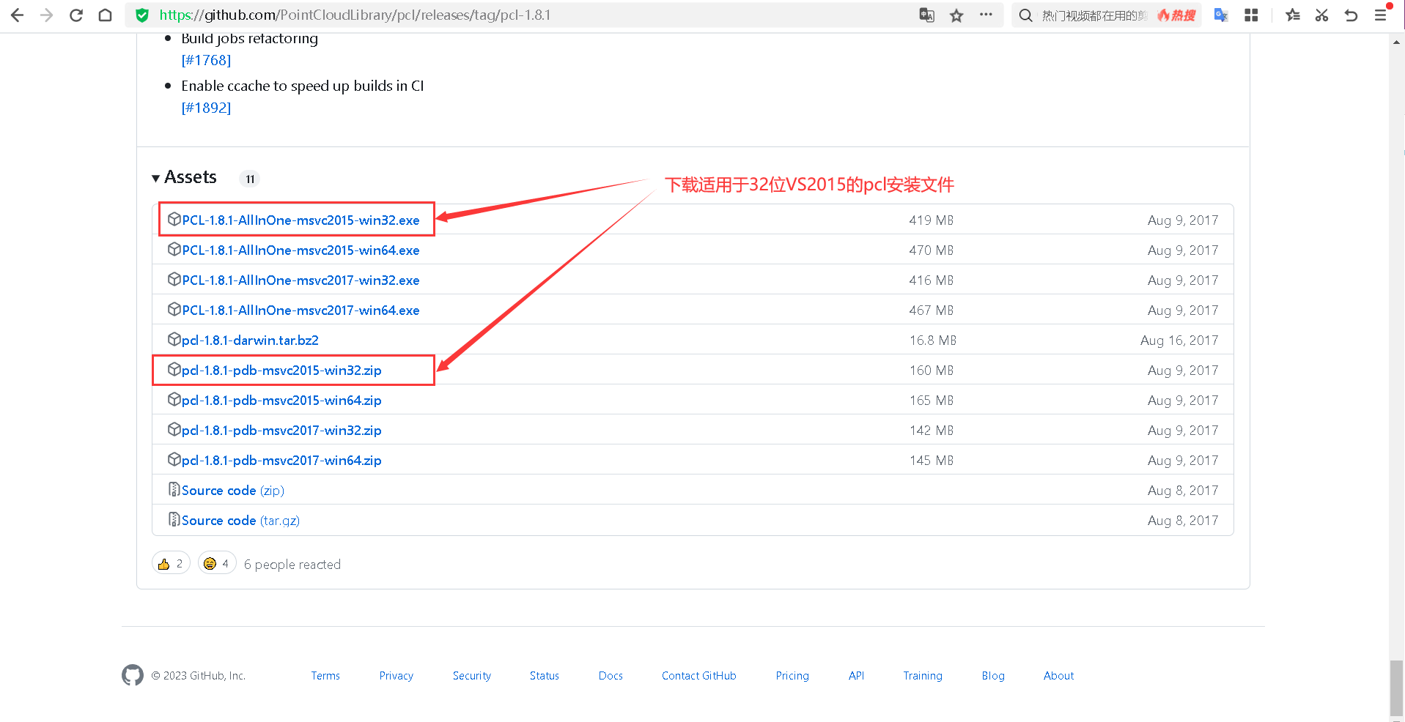Download Source code (tar.gz)
The image size is (1405, 722).
(x=240, y=521)
